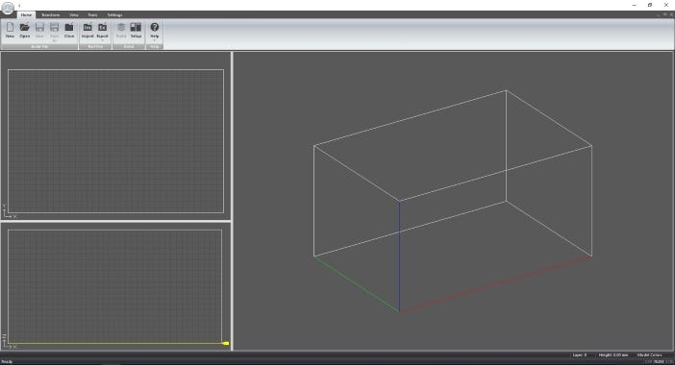Switch to the Home ribbon tab
Screen dimensions: 675x365
(26, 14)
